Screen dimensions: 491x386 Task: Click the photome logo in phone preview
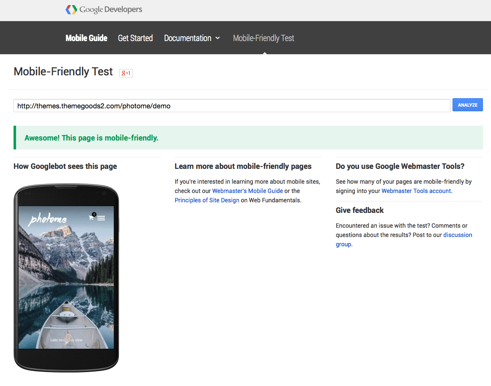47,219
